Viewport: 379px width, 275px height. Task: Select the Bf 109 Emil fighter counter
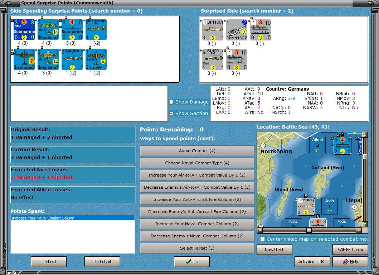tap(213, 60)
